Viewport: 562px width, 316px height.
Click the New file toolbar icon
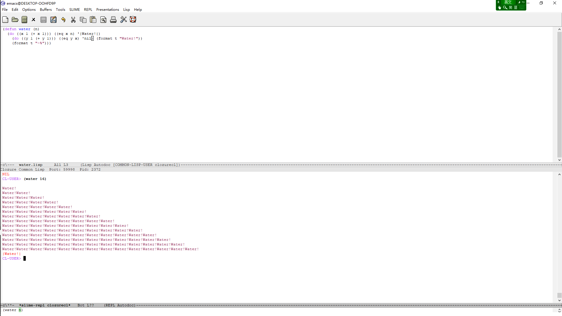coord(5,20)
